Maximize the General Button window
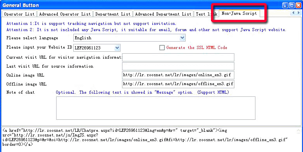This screenshot has width=303, height=152. [x=292, y=5]
